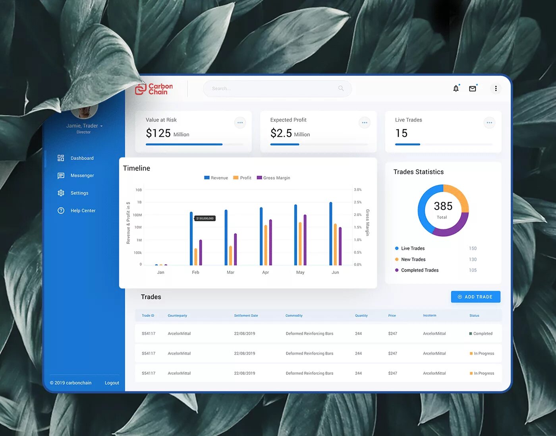The height and width of the screenshot is (436, 556).
Task: Click the Completed status cell
Action: pos(481,333)
